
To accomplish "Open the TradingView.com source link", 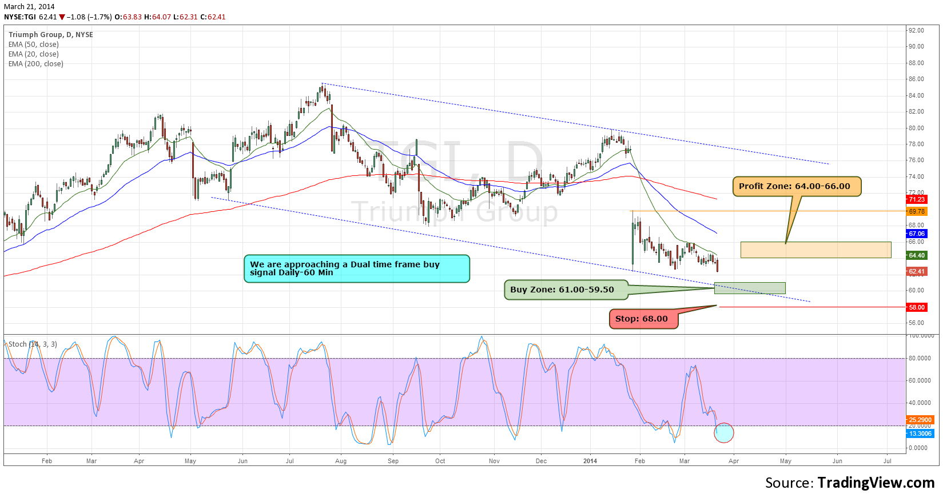I will click(876, 483).
